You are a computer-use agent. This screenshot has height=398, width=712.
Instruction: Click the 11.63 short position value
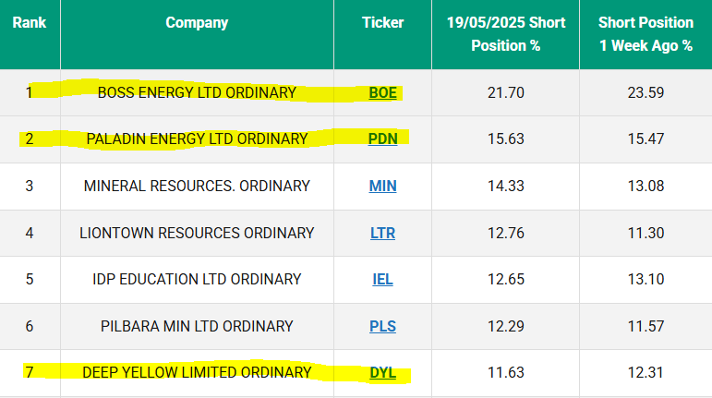tap(505, 372)
